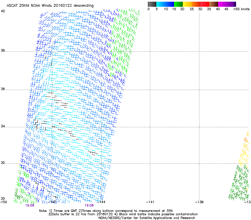Click the title text 'ASCAT 25KM NOAA Winds 20160122 descending'
The image size is (251, 220).
point(50,6)
